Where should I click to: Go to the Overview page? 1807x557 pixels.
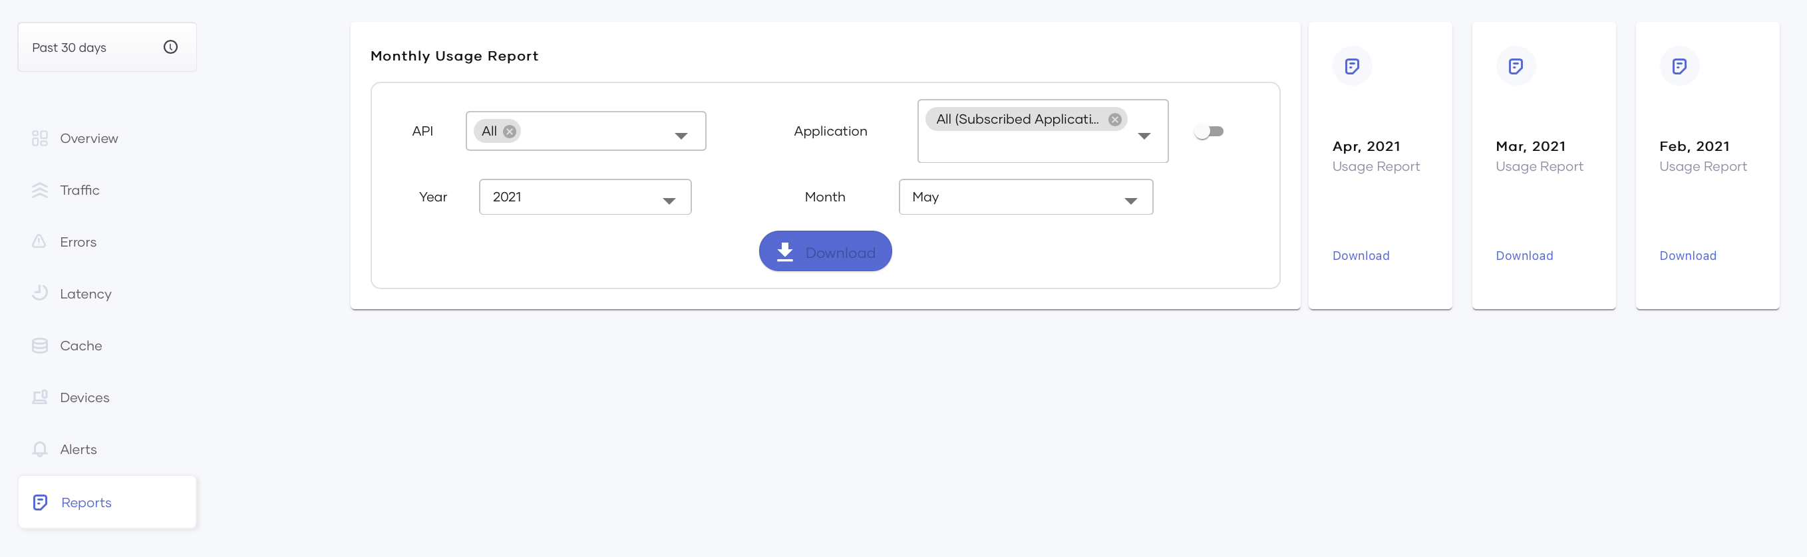(88, 139)
